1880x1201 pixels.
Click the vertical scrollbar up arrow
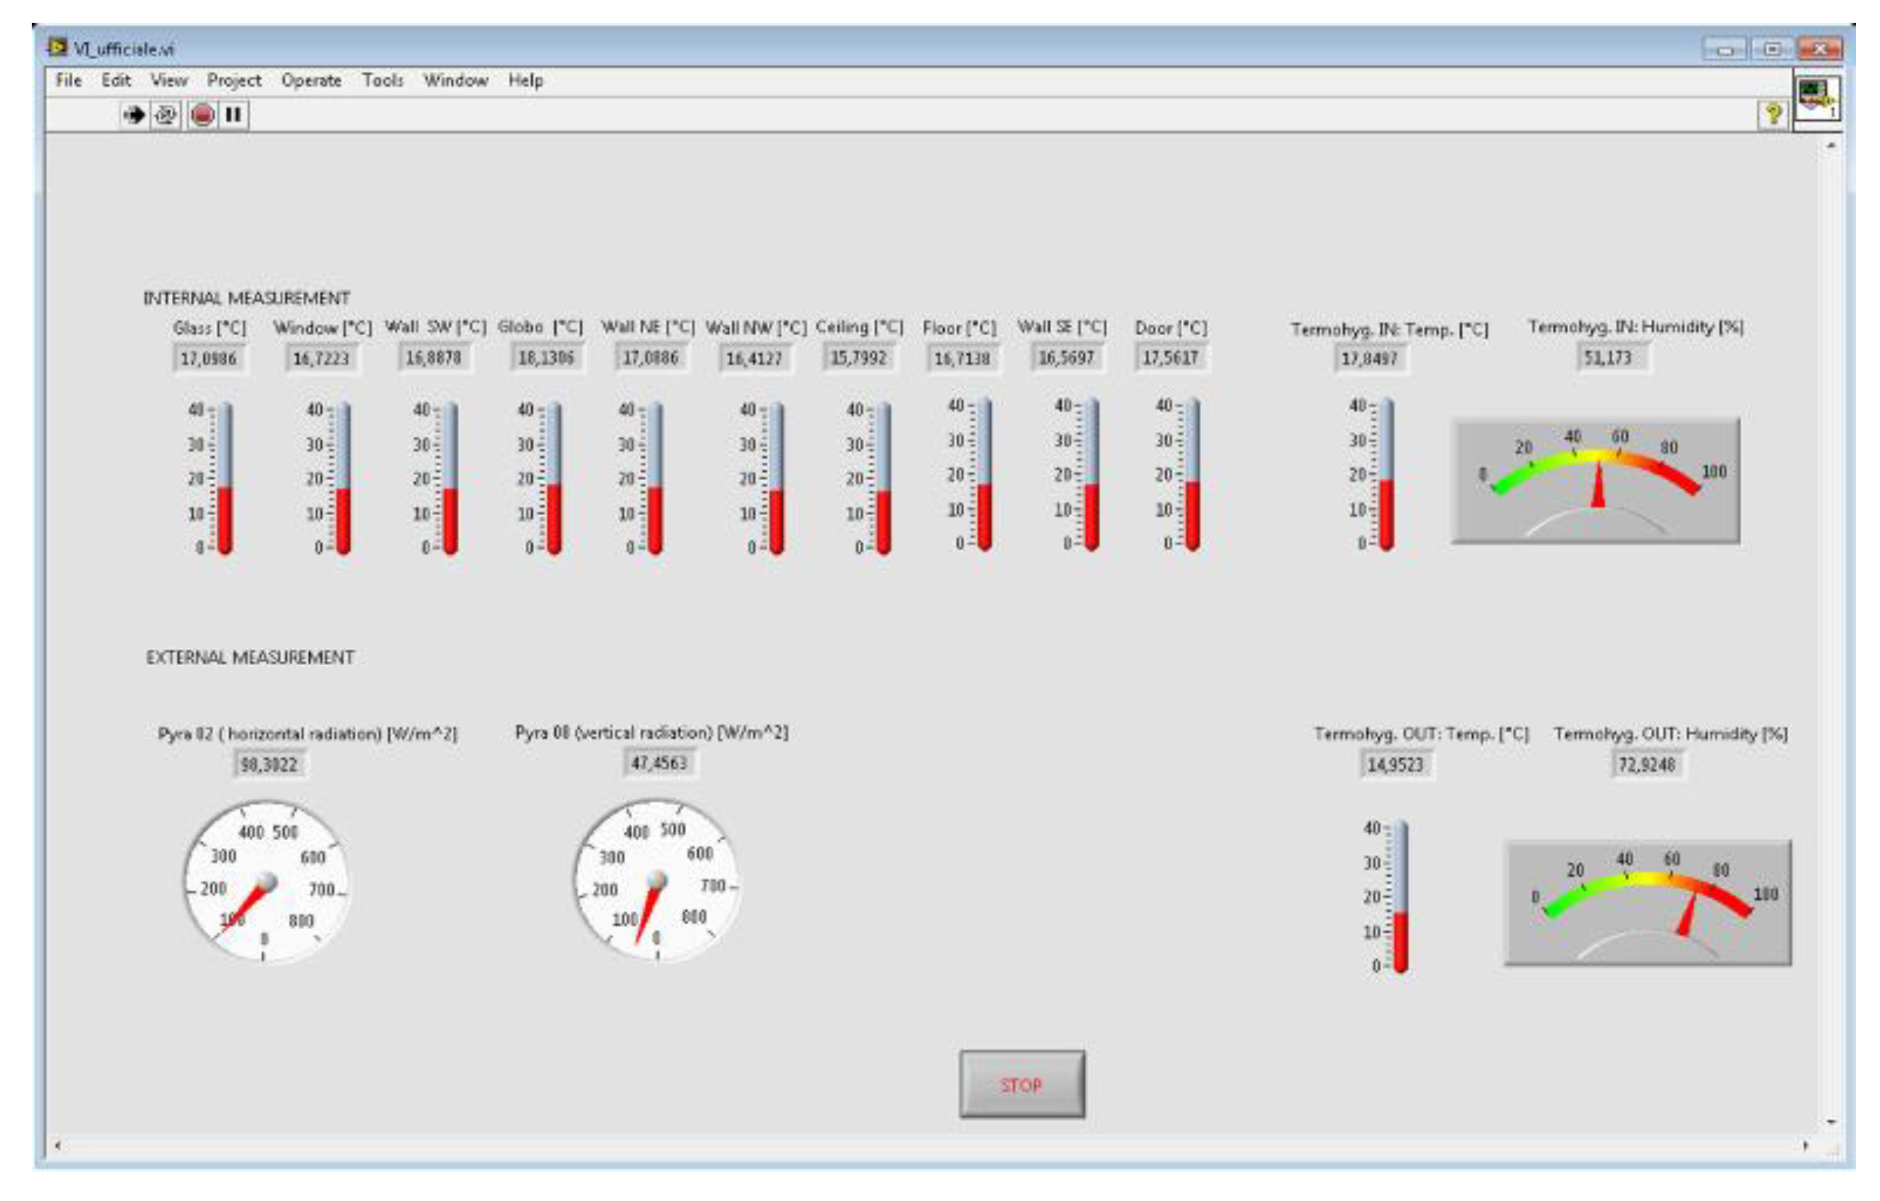1831,146
